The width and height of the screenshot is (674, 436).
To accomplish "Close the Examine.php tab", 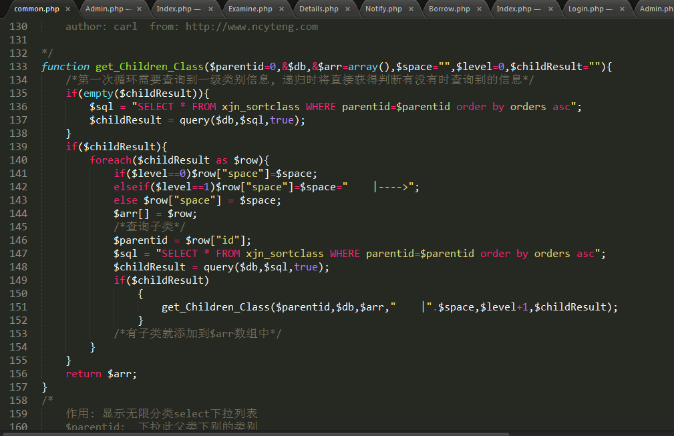I will click(x=281, y=9).
